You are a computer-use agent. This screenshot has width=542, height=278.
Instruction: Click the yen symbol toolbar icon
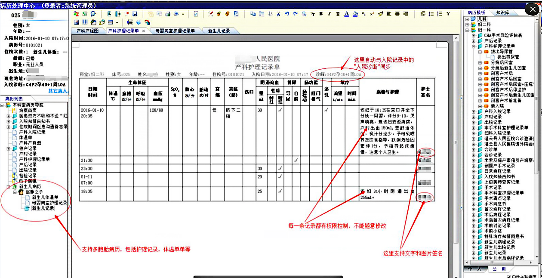448,14
